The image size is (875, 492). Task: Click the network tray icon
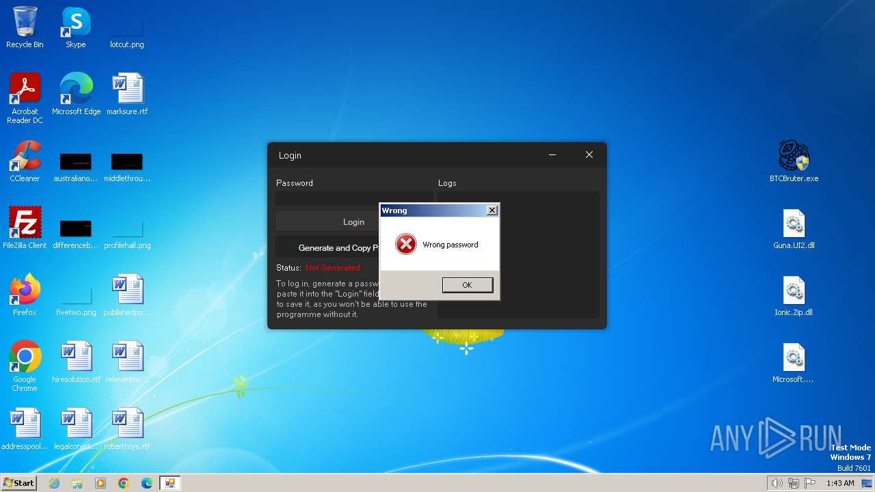pyautogui.click(x=794, y=483)
